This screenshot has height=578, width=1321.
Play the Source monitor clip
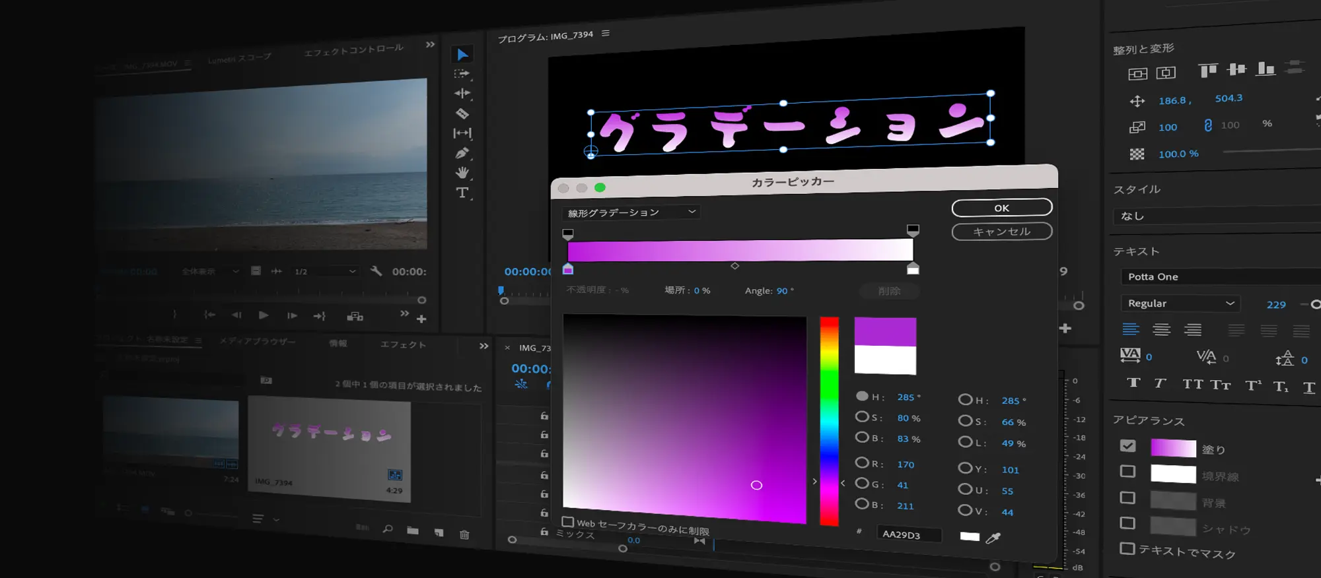point(264,315)
